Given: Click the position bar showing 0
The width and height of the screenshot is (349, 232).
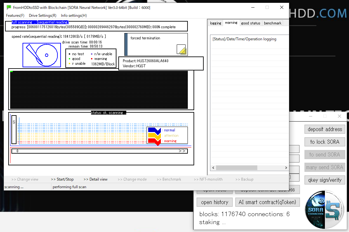Looking at the screenshot, I should [100, 151].
